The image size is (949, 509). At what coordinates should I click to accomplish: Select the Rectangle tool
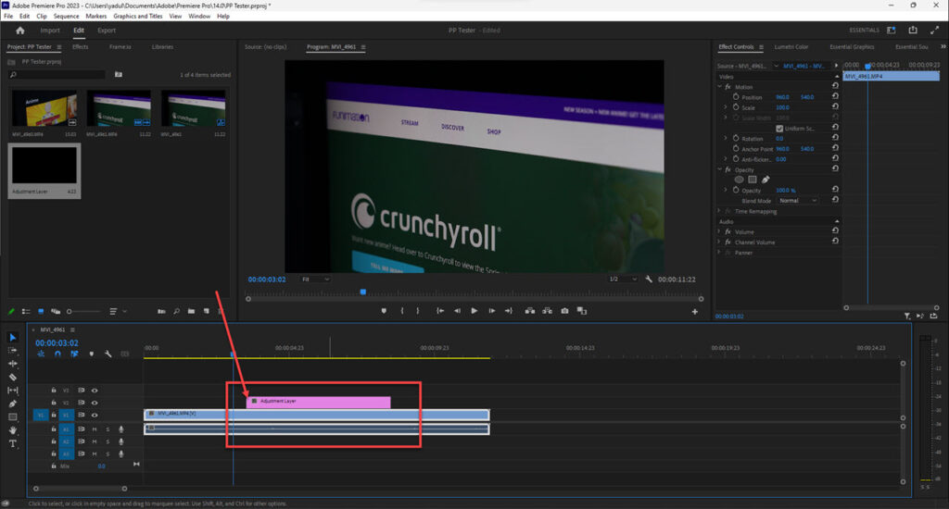click(13, 417)
